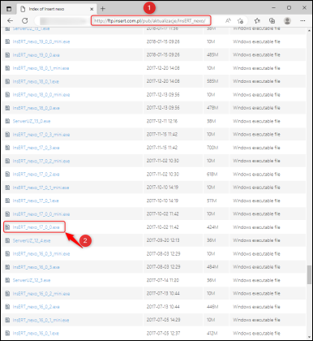Image resolution: width=313 pixels, height=341 pixels.
Task: Click the vertical scrollbar thumb
Action: pyautogui.click(x=309, y=275)
